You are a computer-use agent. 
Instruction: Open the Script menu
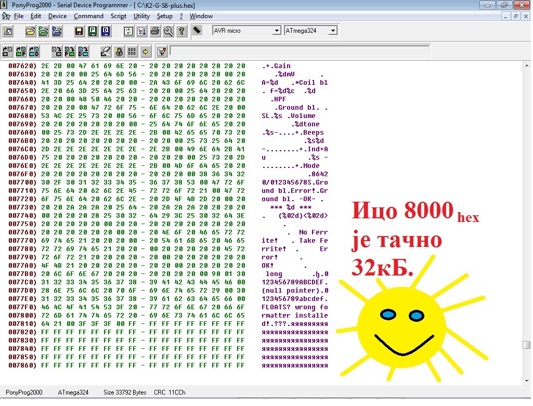point(119,16)
